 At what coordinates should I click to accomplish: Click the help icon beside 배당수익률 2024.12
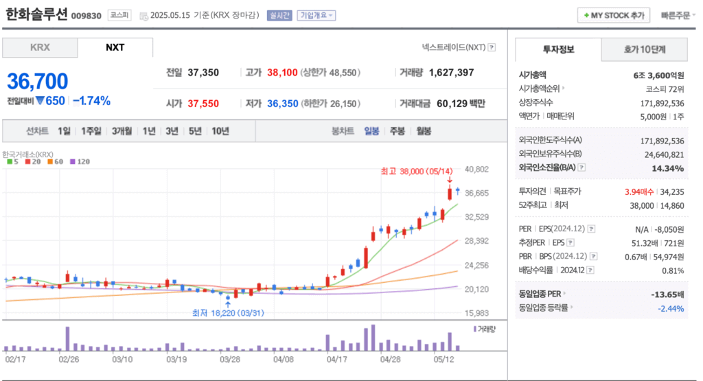pos(590,270)
